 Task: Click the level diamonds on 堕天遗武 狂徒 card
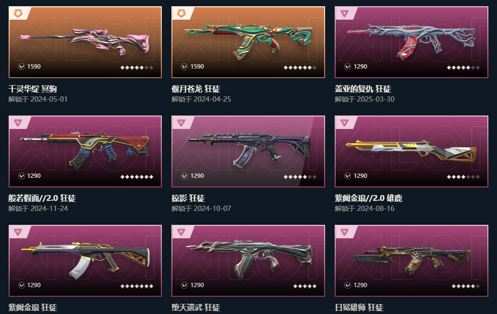click(305, 286)
